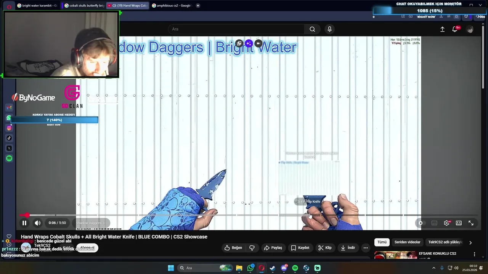488x274 pixels.
Task: Open the Opera menu logo button
Action: (9, 6)
